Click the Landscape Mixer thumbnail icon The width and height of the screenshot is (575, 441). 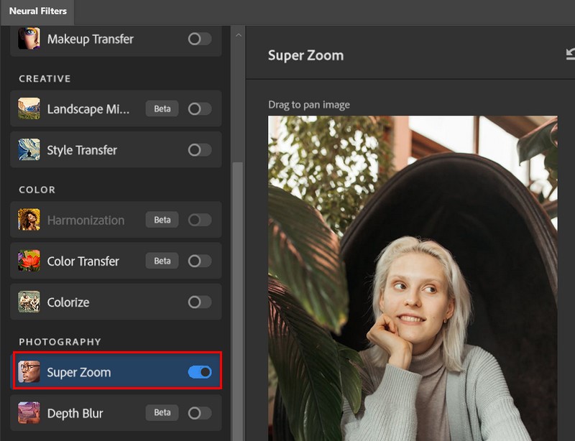29,108
